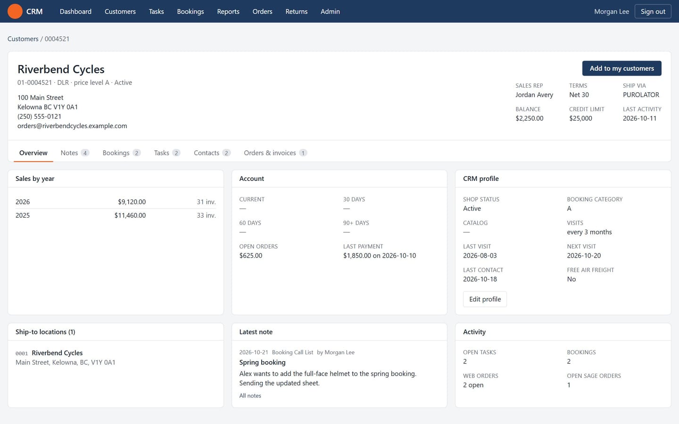Click the orange CRM logo circle

tap(15, 11)
